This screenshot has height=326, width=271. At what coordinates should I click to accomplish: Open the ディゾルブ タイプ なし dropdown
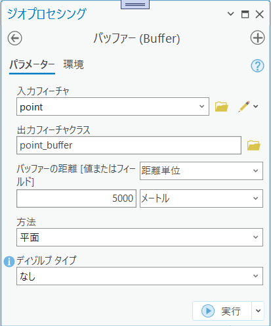(140, 276)
